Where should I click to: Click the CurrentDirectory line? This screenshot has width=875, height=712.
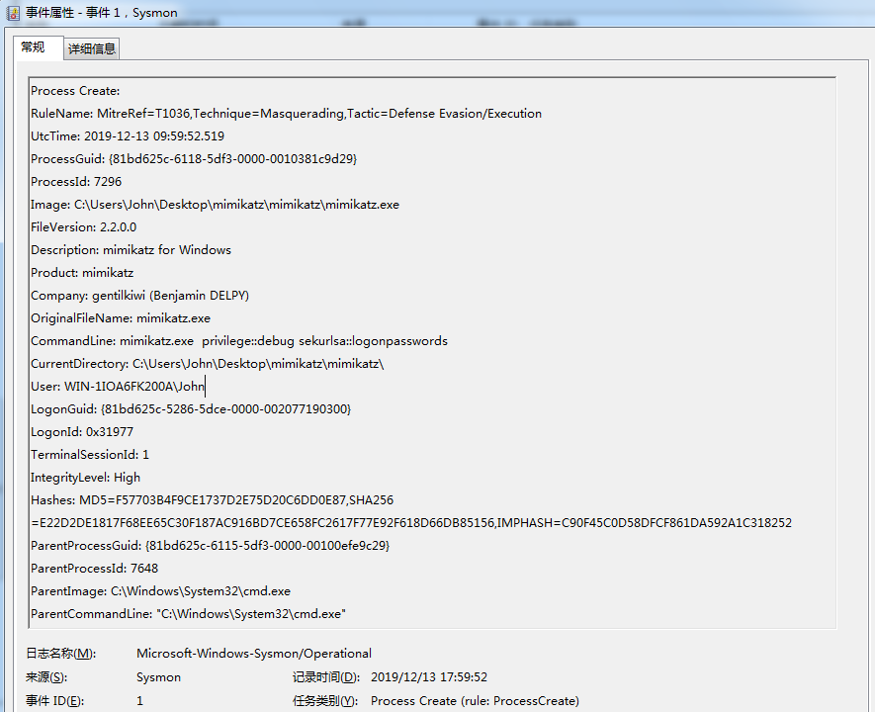(207, 364)
